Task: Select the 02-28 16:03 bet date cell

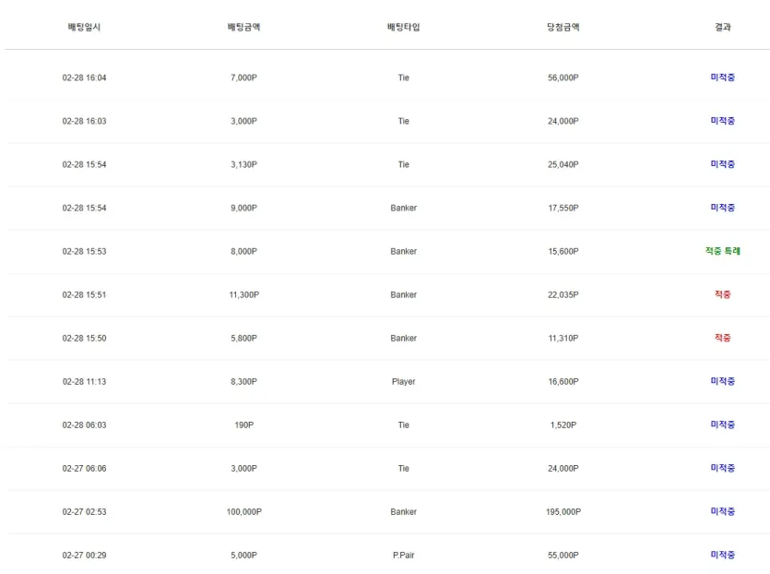Action: point(84,121)
